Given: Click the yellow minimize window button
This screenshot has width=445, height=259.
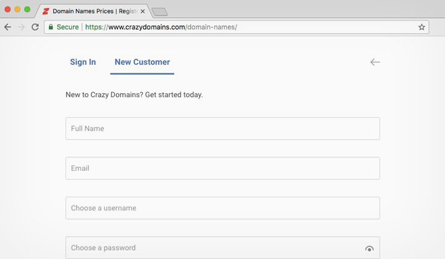Looking at the screenshot, I should (17, 9).
